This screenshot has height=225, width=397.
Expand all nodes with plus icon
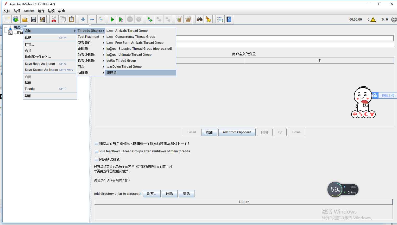83,19
